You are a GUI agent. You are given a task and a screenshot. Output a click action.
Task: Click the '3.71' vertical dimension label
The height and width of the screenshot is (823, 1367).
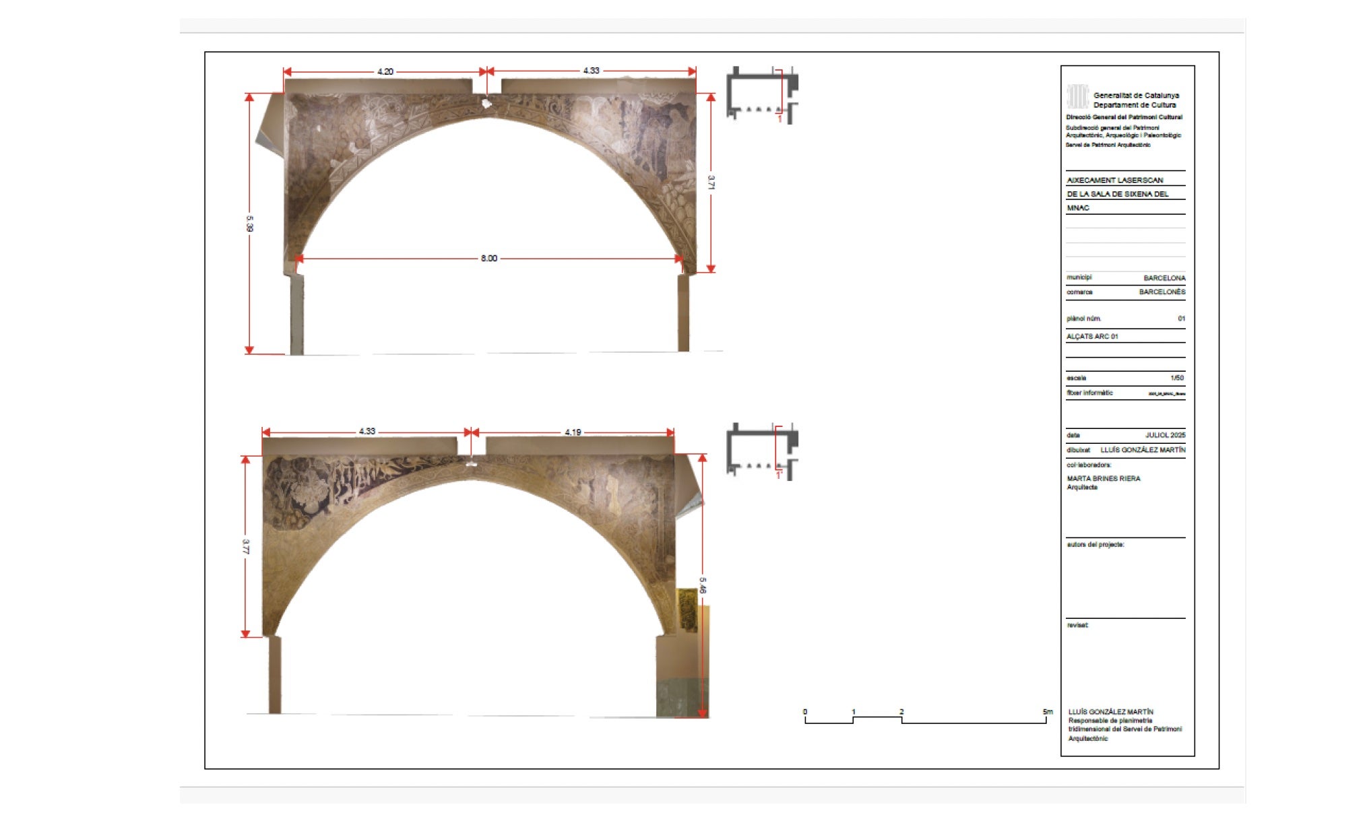pyautogui.click(x=711, y=183)
